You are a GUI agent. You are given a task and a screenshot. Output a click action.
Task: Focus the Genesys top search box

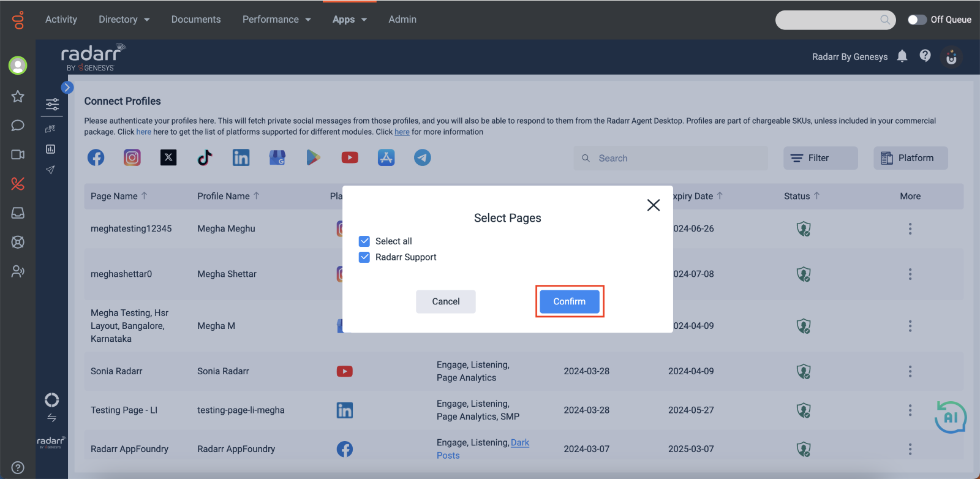pyautogui.click(x=835, y=20)
